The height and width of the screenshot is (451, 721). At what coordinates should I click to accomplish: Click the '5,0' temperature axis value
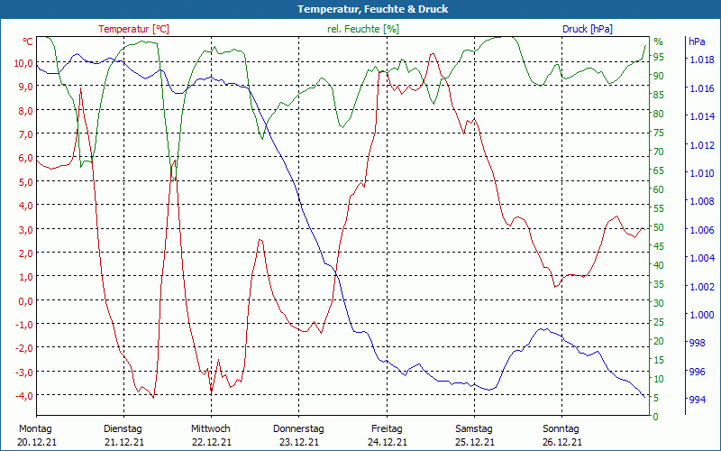(x=25, y=182)
